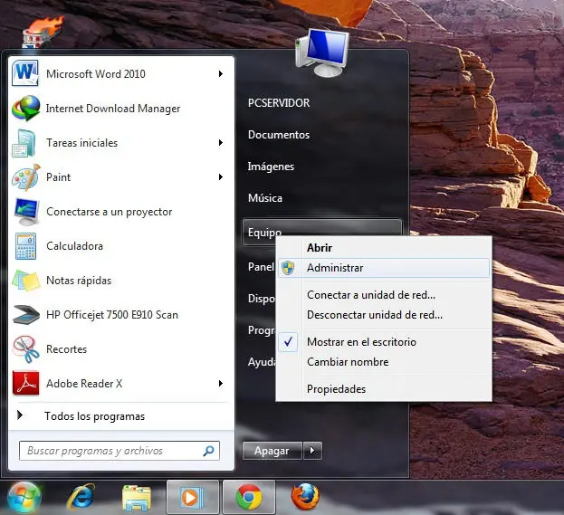Click Google Chrome in the taskbar
Screen dimensions: 564x515
coord(249,496)
